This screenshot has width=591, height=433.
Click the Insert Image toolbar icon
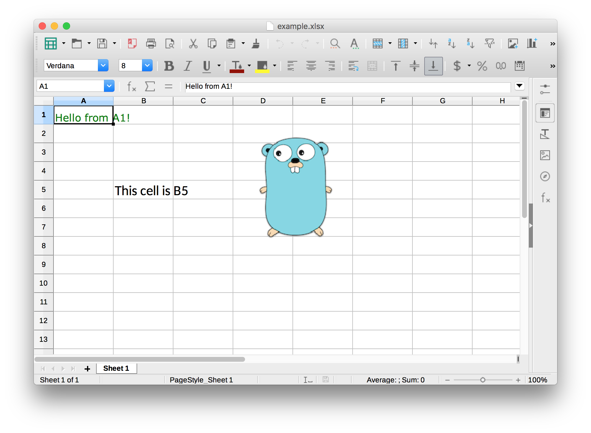513,44
